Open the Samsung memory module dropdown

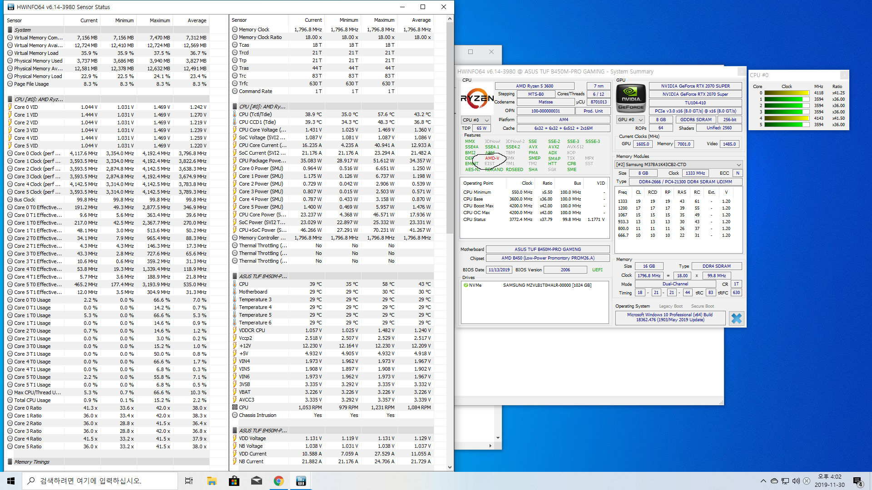(x=679, y=165)
